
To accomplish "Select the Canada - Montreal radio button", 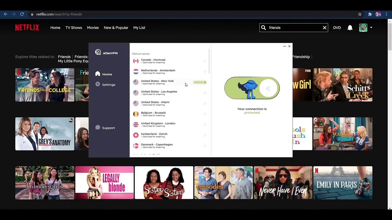I will click(x=205, y=61).
